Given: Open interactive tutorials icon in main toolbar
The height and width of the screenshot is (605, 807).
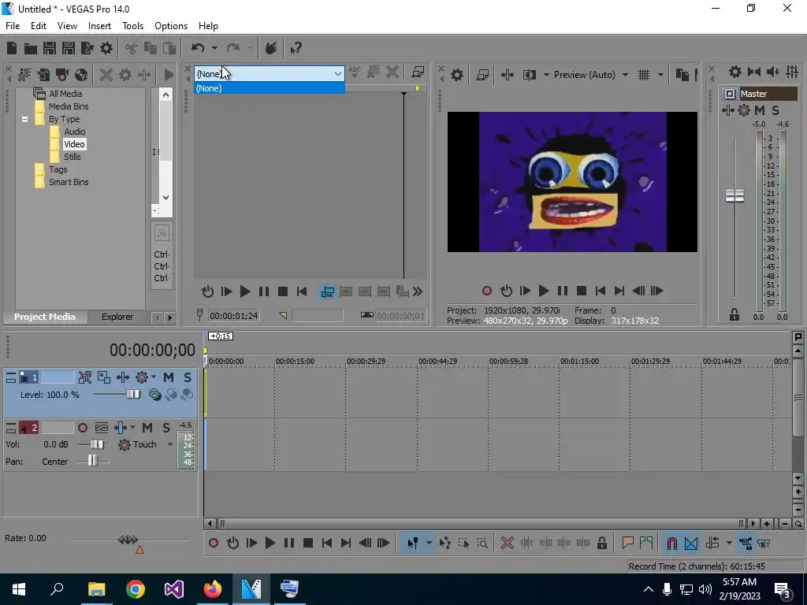Looking at the screenshot, I should pos(271,48).
